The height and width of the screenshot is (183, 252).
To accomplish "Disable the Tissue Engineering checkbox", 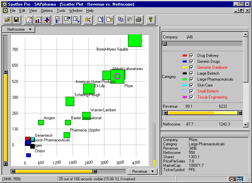I will pyautogui.click(x=191, y=97).
